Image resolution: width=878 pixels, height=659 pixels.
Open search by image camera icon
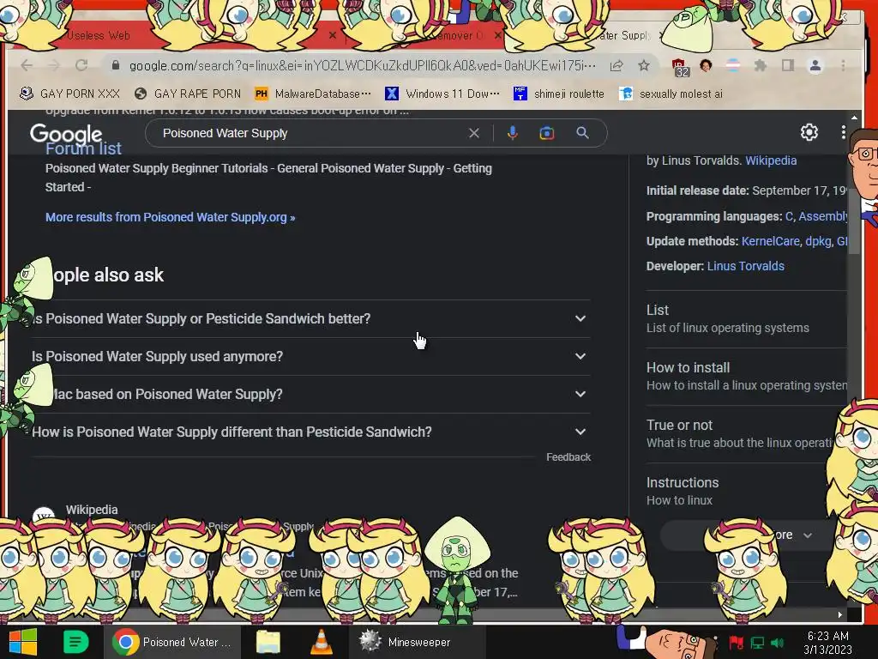coord(546,133)
